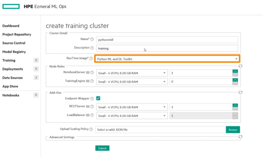
Task: Click list icon next to TrainingEngine label
Action: tap(88, 81)
